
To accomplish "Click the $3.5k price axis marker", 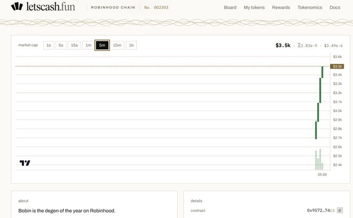I will (337, 66).
